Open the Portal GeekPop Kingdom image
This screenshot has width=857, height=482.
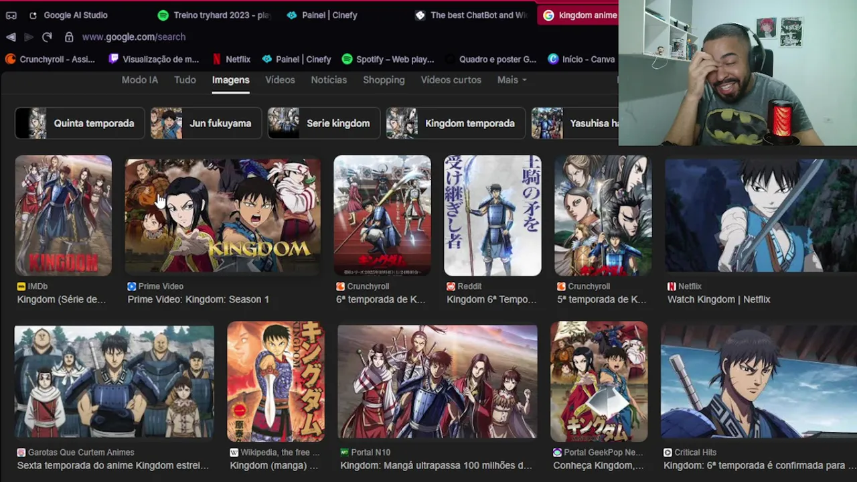click(x=599, y=382)
